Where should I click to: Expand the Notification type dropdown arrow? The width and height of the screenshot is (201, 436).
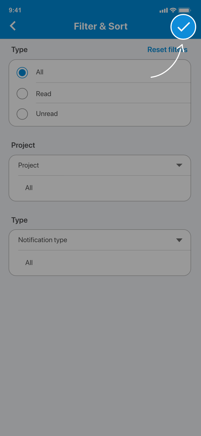point(179,240)
